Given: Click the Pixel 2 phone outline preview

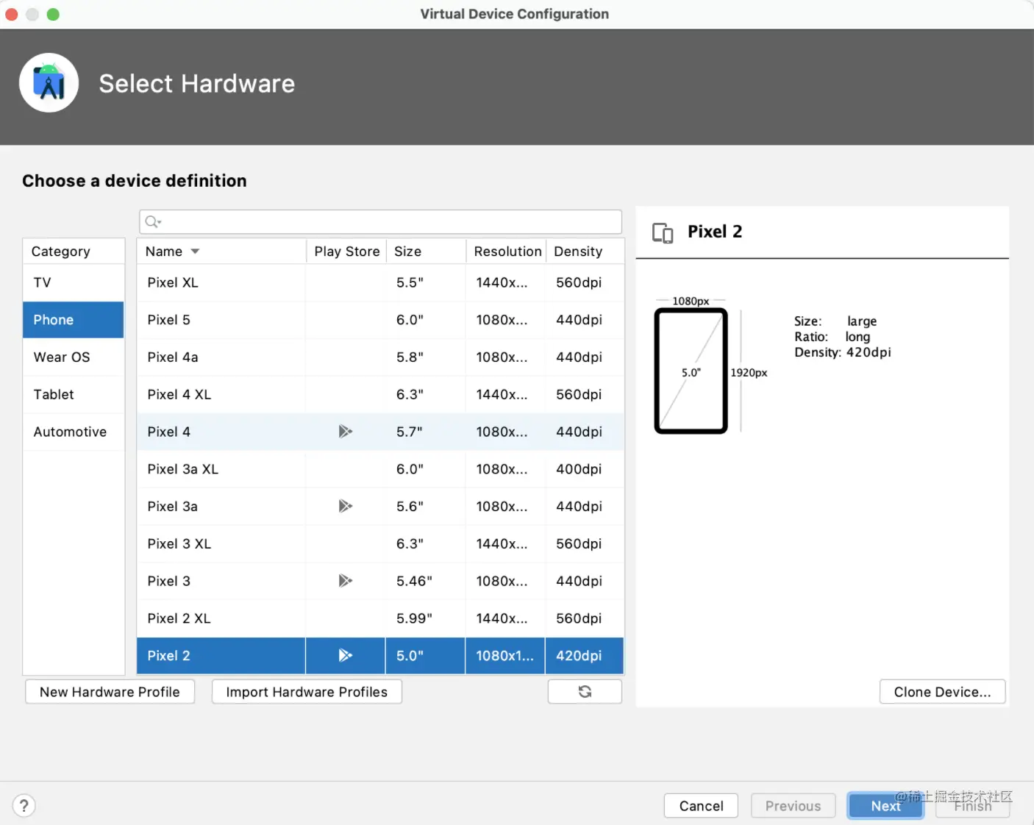Looking at the screenshot, I should [x=691, y=371].
